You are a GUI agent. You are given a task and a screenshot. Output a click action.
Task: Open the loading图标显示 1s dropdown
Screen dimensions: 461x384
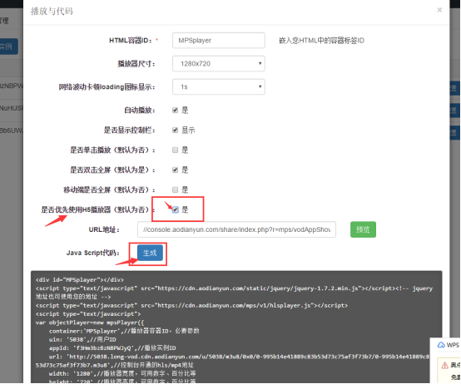(x=219, y=86)
